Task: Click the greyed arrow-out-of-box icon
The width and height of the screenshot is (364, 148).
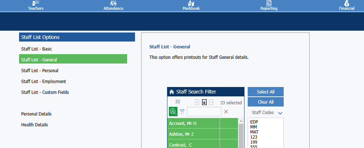Action: pyautogui.click(x=211, y=102)
